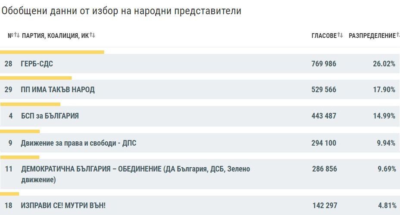Click Движение за права и свободи - ДПС

coord(78,143)
